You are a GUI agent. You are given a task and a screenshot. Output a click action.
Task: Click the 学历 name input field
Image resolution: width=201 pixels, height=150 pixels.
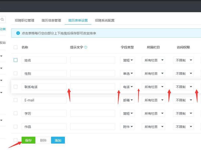pyautogui.click(x=44, y=113)
